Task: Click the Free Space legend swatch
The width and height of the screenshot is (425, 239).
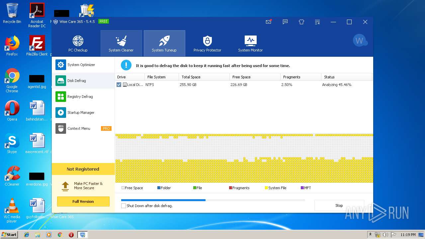Action: tap(123, 188)
